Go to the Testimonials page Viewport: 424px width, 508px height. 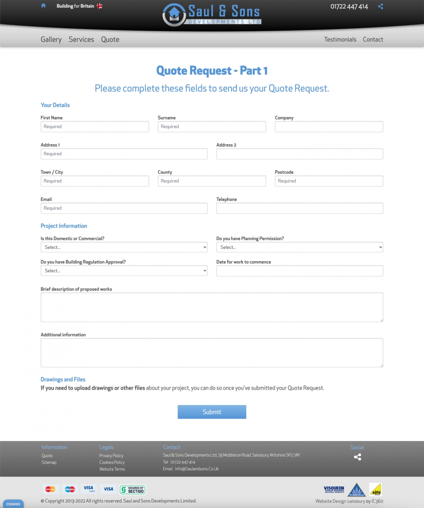[340, 39]
